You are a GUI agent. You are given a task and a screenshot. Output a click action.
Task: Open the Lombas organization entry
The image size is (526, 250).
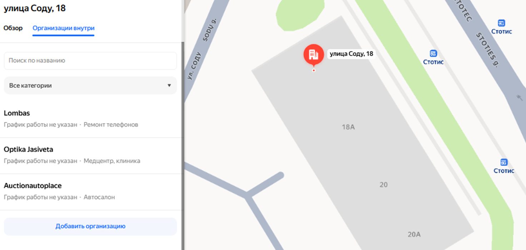point(90,119)
